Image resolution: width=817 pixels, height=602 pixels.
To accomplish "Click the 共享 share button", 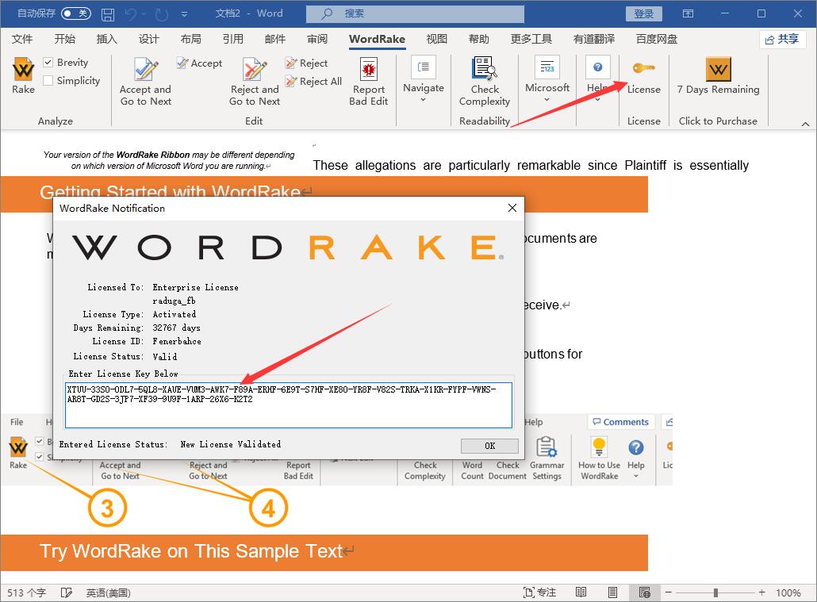I will (x=783, y=39).
